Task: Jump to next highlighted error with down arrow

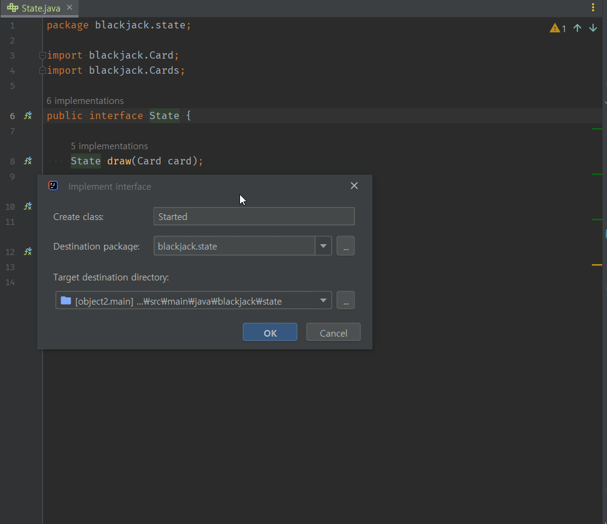Action: click(592, 28)
